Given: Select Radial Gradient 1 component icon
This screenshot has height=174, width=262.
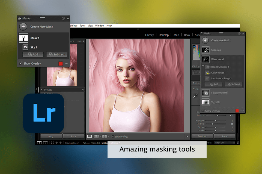Looking at the screenshot, I should [207, 67].
